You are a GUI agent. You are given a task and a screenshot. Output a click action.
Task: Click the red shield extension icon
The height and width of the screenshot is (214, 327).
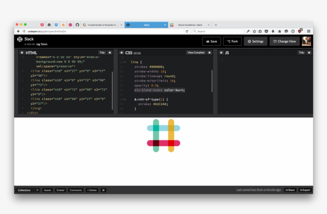coord(300,31)
